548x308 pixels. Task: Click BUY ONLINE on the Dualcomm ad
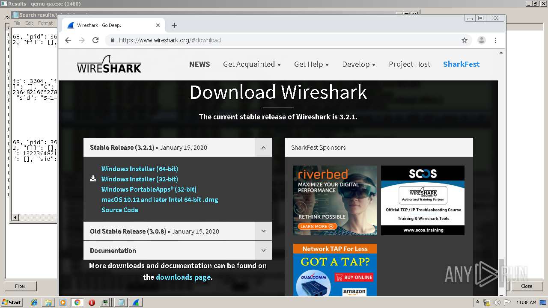(x=354, y=277)
